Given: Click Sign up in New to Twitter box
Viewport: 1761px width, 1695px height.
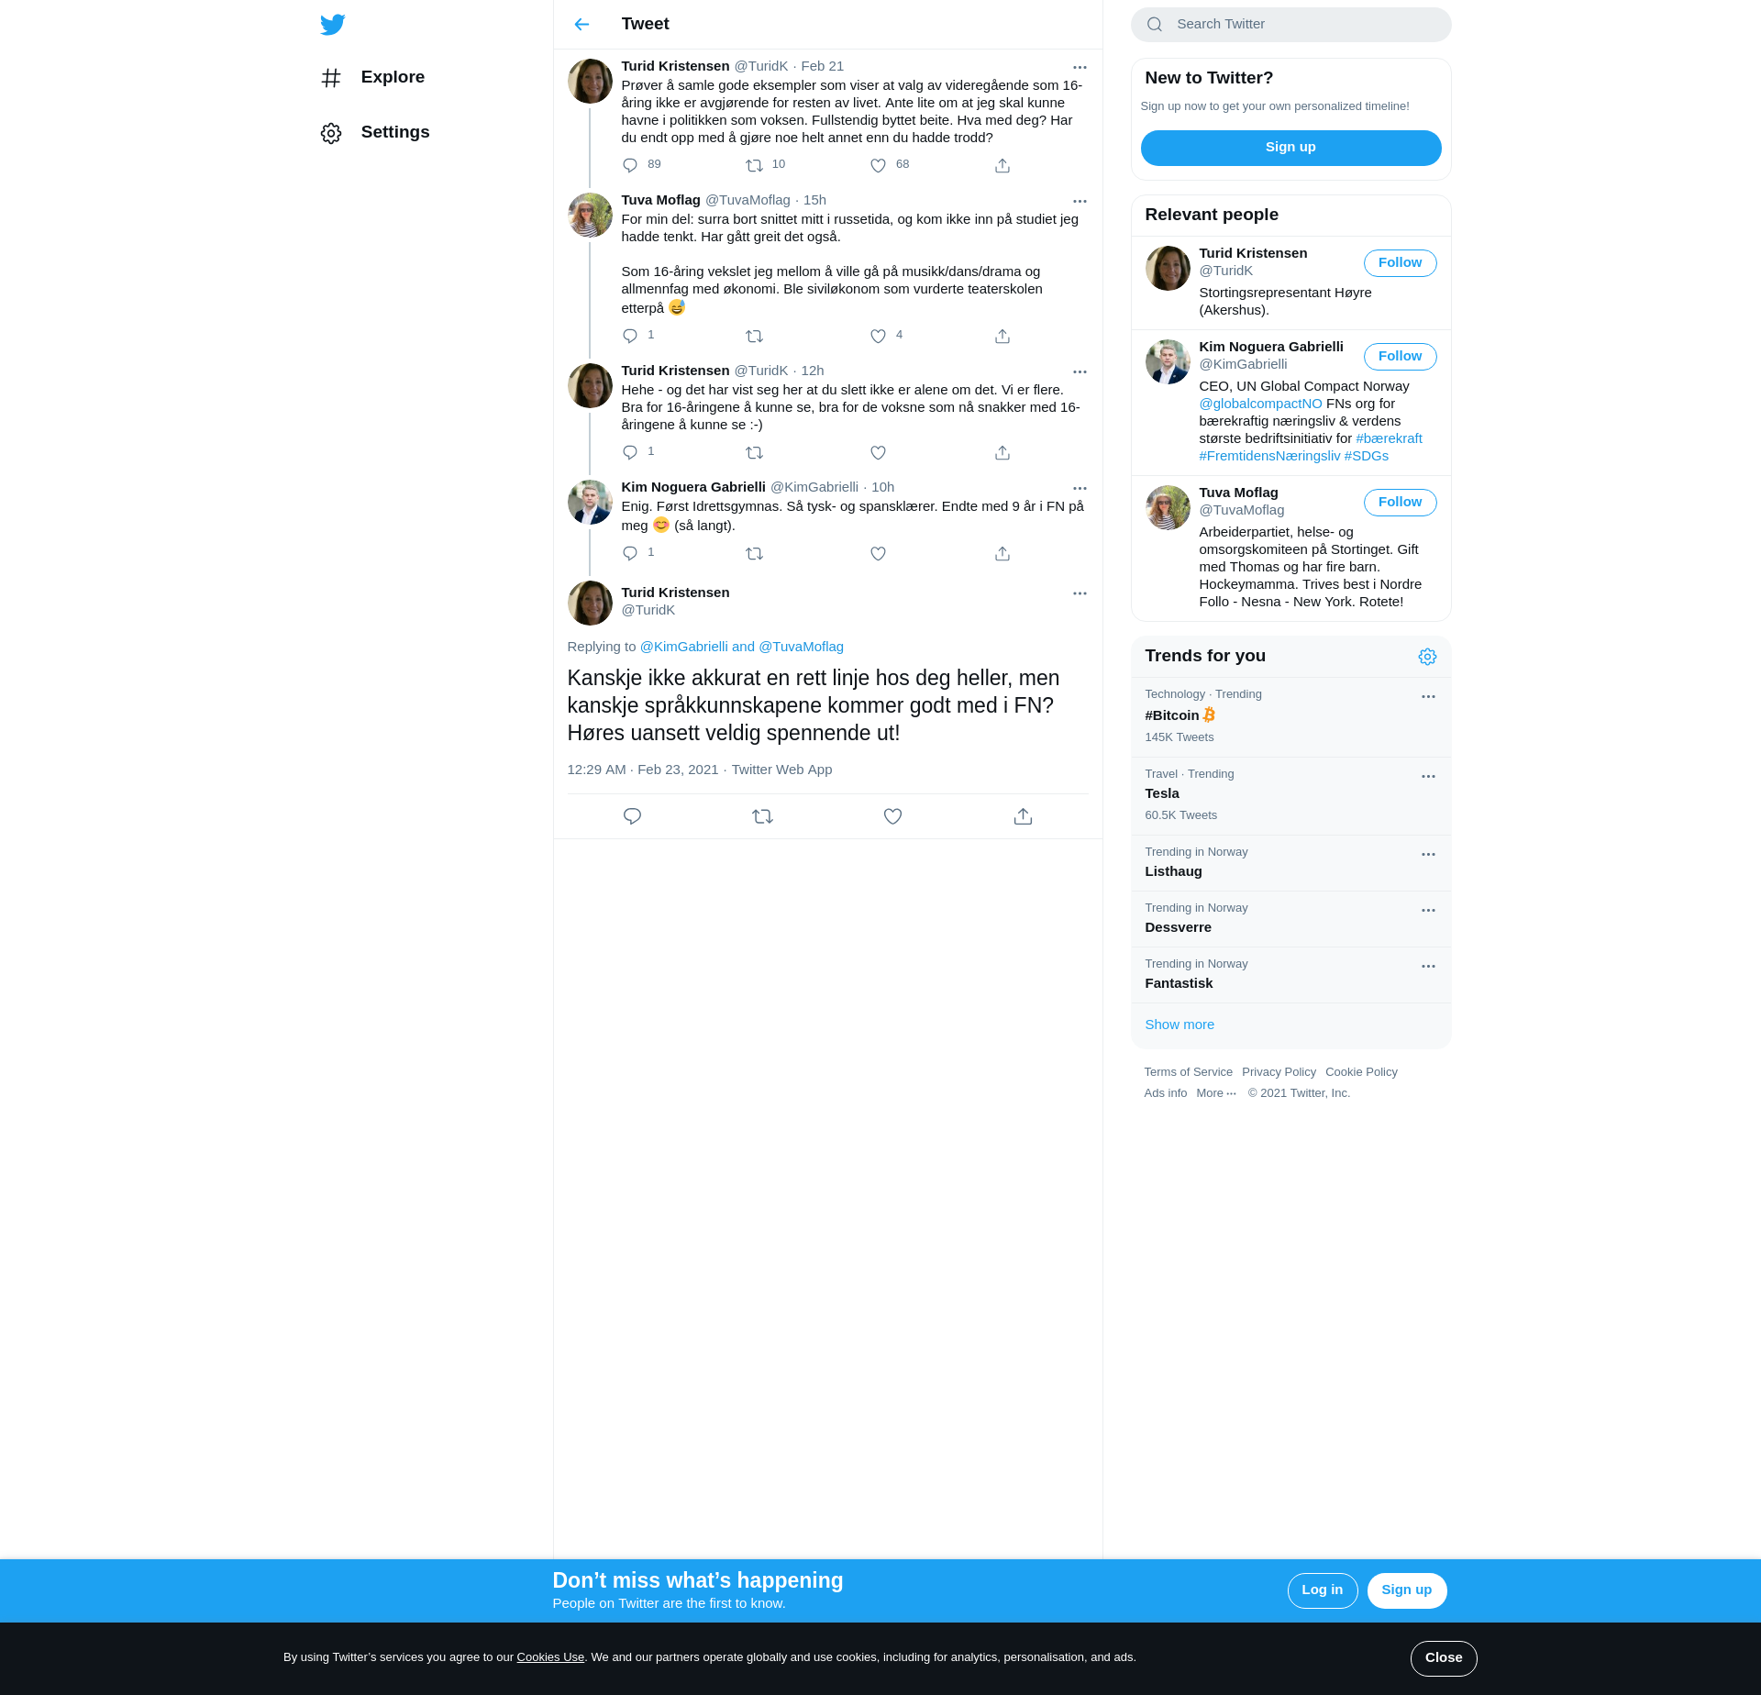Looking at the screenshot, I should (x=1290, y=148).
